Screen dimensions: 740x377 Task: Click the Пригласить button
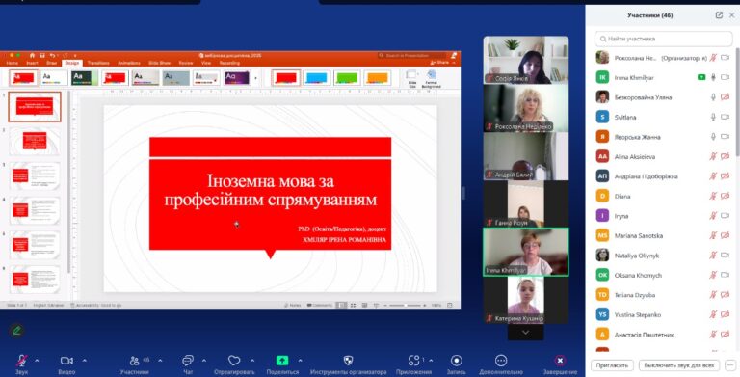[612, 365]
